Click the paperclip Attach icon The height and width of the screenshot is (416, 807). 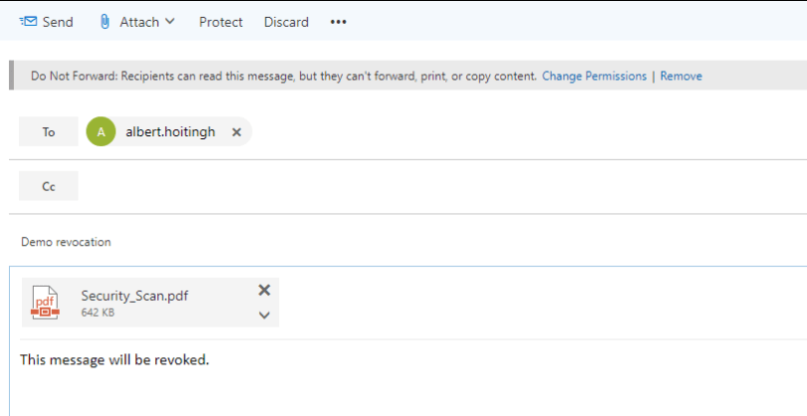[105, 22]
